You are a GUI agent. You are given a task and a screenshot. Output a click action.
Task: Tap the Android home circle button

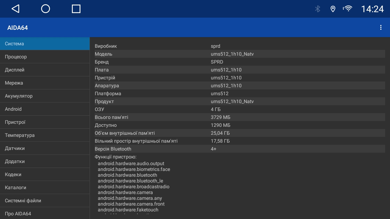coord(45,9)
